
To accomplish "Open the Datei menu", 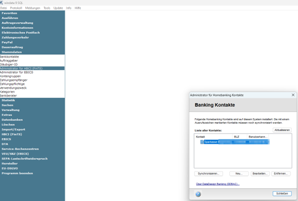I will tap(3, 8).
